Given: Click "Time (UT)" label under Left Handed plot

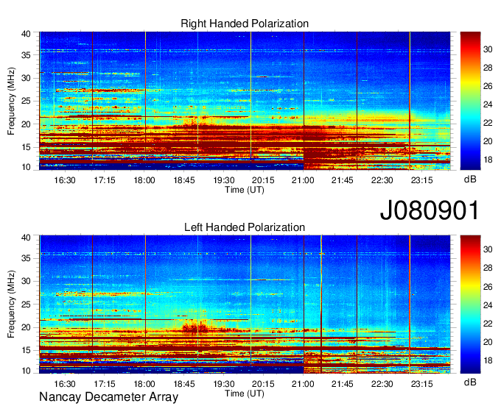Looking at the screenshot, I should (245, 393).
